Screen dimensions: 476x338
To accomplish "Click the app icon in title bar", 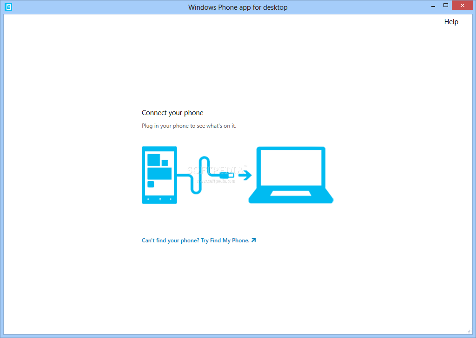I will pos(8,6).
